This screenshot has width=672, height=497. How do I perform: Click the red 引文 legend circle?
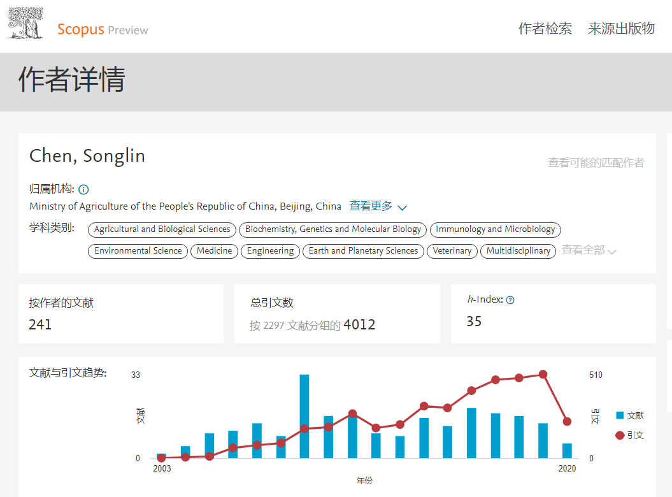point(620,435)
